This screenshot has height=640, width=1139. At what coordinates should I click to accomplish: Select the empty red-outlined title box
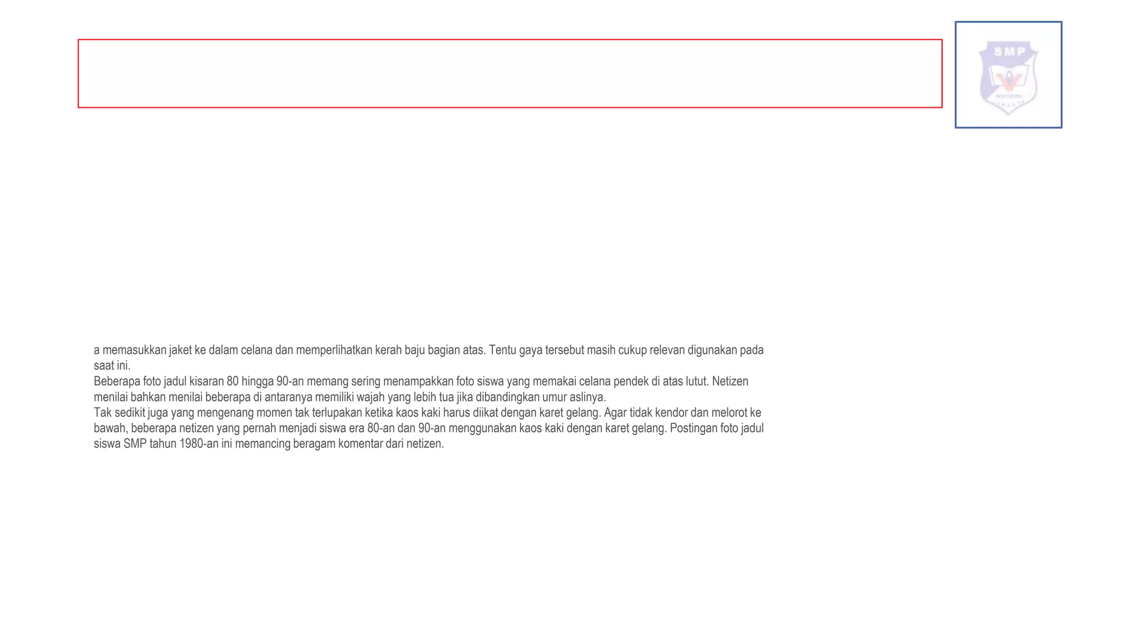[x=510, y=73]
